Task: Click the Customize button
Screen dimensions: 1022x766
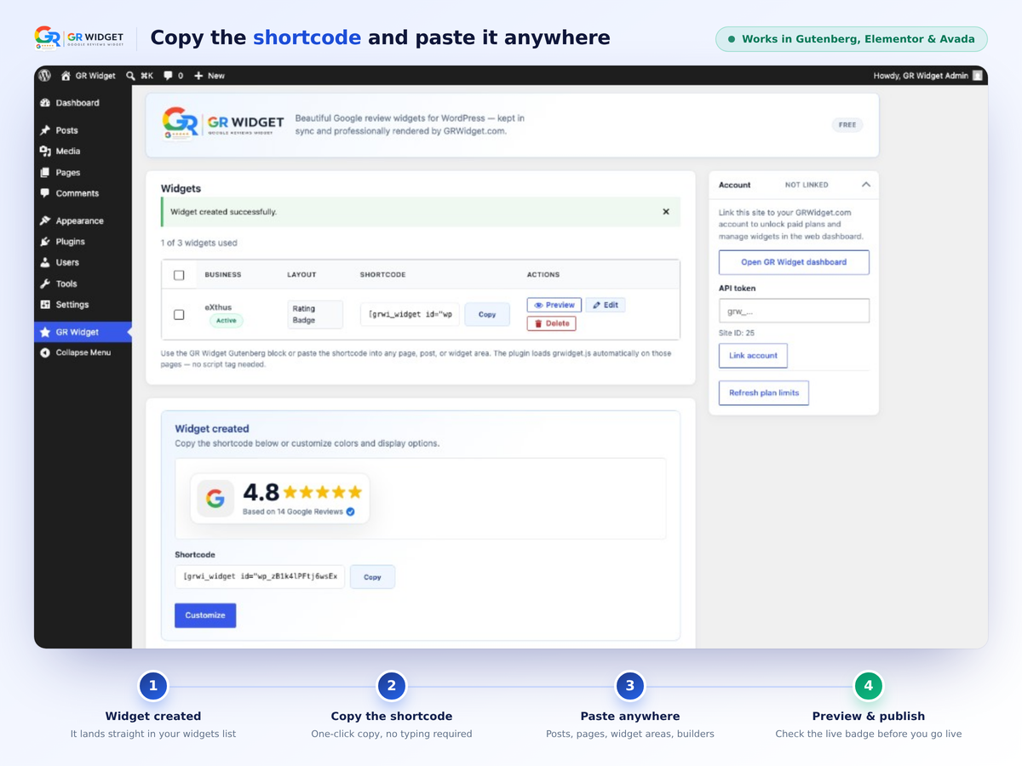Action: 205,615
